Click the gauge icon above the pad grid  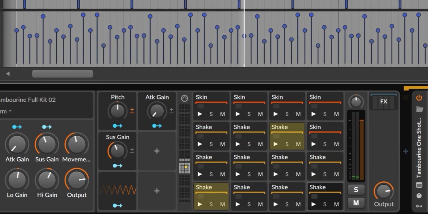click(184, 98)
